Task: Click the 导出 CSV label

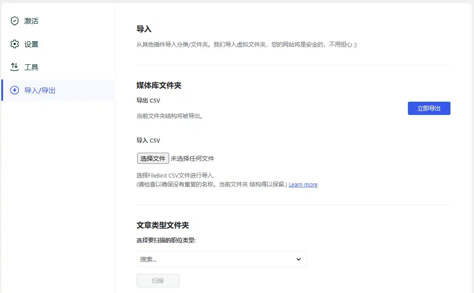Action: click(x=148, y=100)
